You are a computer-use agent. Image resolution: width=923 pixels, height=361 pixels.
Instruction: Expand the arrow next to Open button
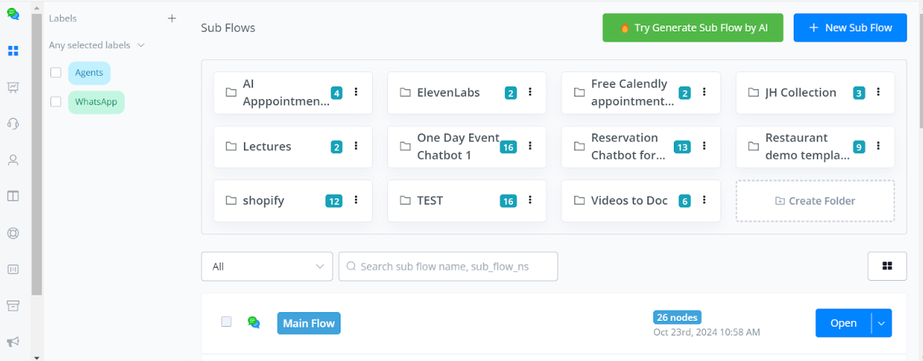(882, 323)
